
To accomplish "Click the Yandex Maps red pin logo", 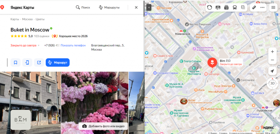I will tap(2, 7).
